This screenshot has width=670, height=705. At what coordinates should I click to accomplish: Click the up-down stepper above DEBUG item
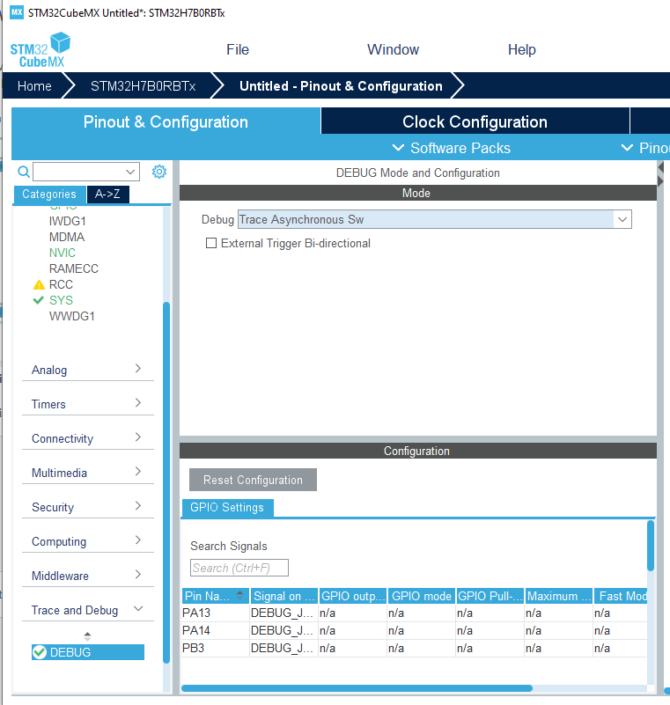(x=88, y=635)
